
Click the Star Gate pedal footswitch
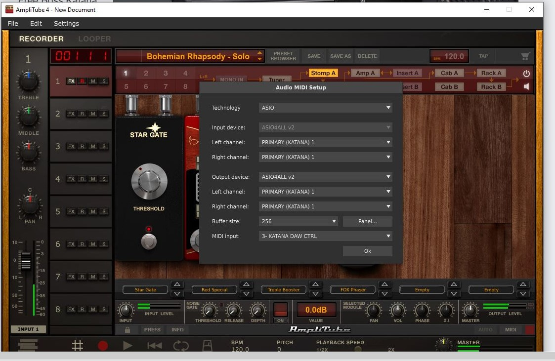[x=149, y=241]
